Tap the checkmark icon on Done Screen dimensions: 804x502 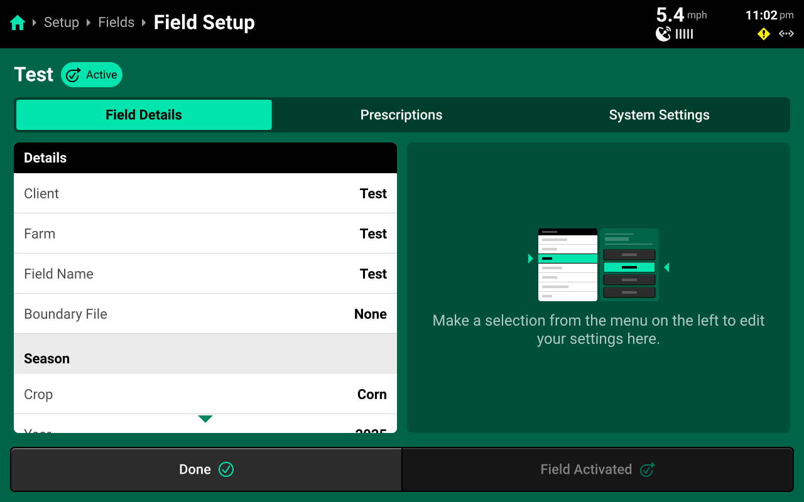pyautogui.click(x=226, y=469)
